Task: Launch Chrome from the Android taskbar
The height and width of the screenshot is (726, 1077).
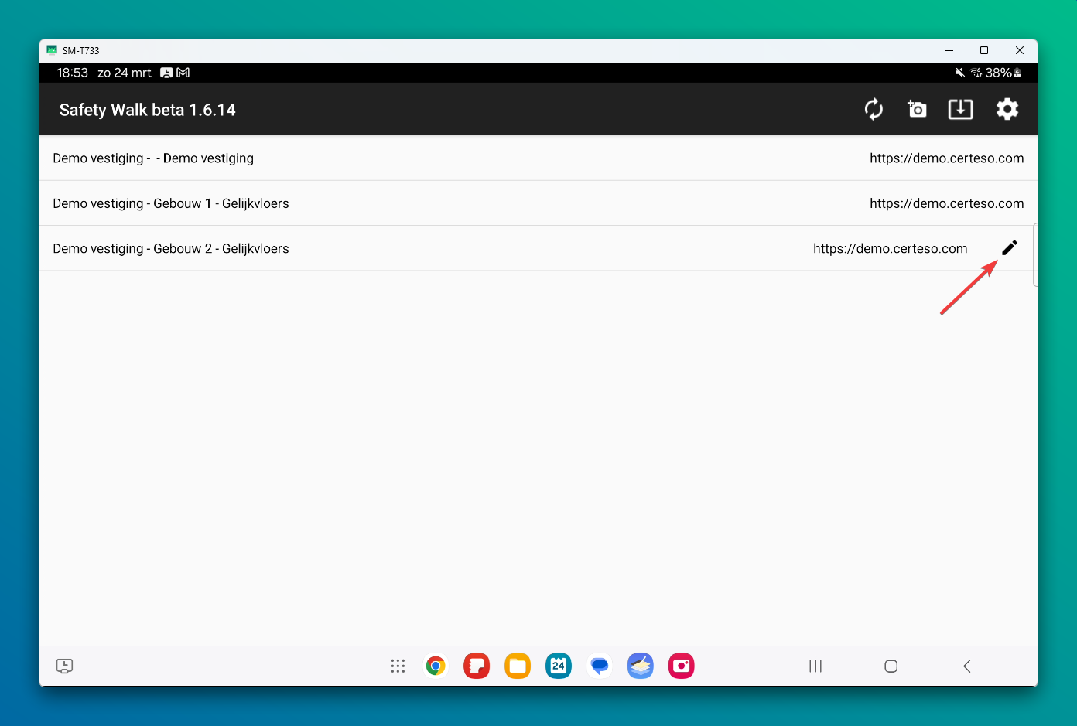Action: [x=436, y=666]
